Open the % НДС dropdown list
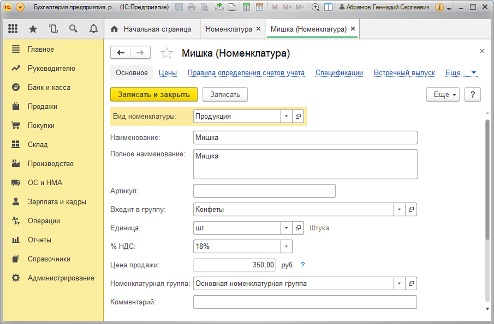Viewport: 494px width, 324px height. tap(287, 246)
